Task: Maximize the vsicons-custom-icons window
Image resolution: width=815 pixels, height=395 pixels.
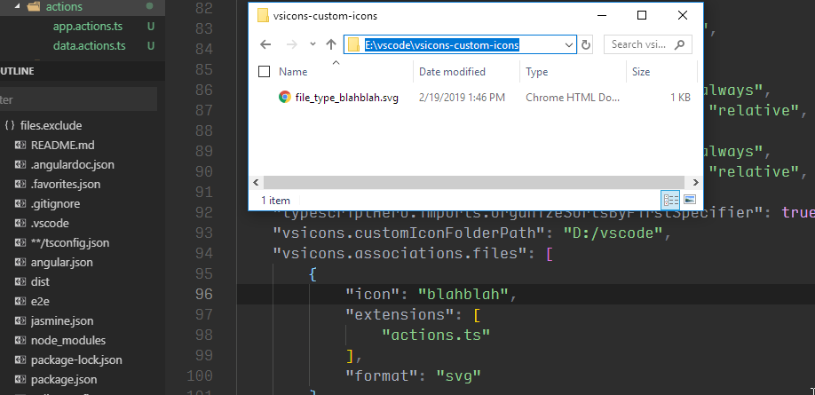Action: (x=642, y=16)
